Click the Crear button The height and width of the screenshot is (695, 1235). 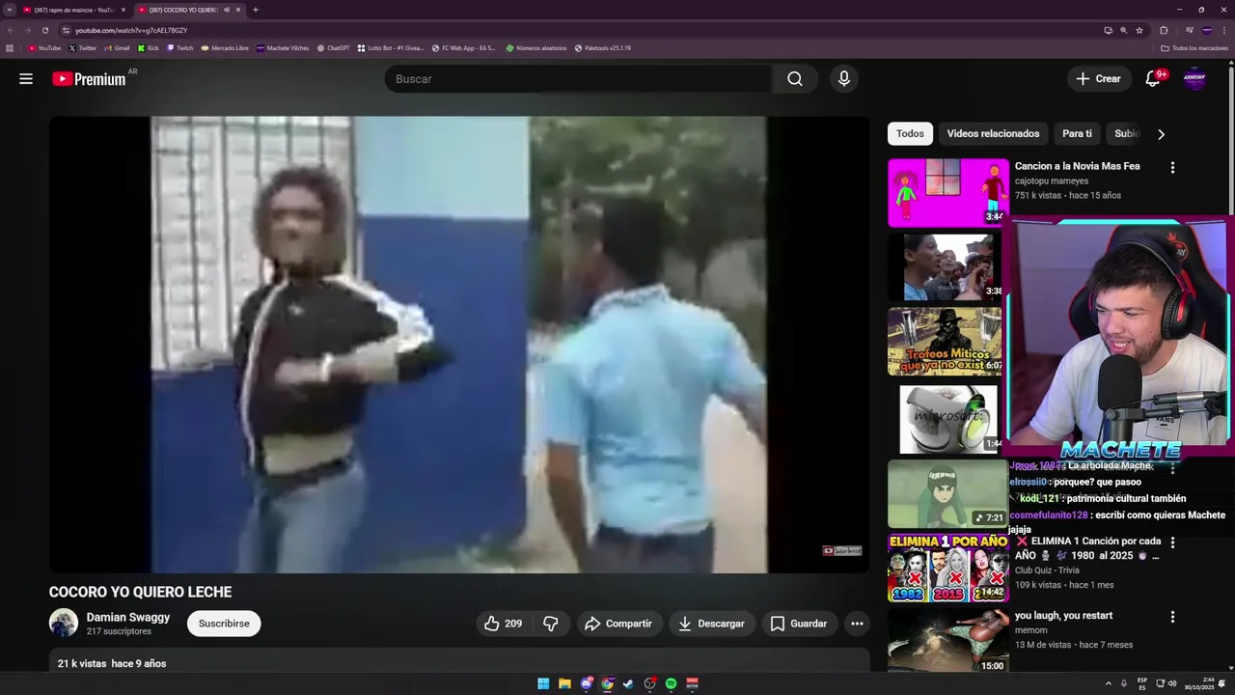pyautogui.click(x=1099, y=79)
